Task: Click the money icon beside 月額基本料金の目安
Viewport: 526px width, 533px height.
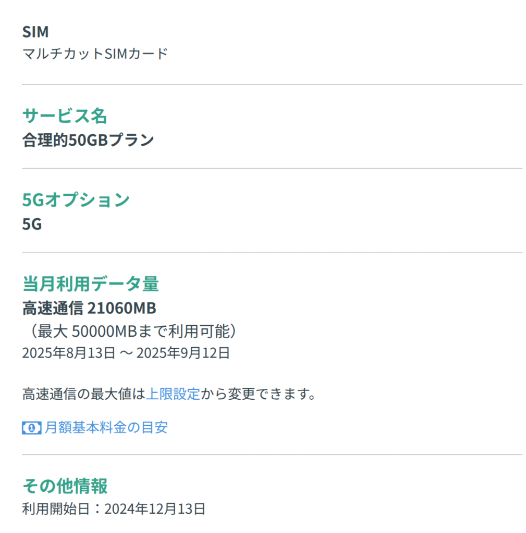Action: pos(31,428)
